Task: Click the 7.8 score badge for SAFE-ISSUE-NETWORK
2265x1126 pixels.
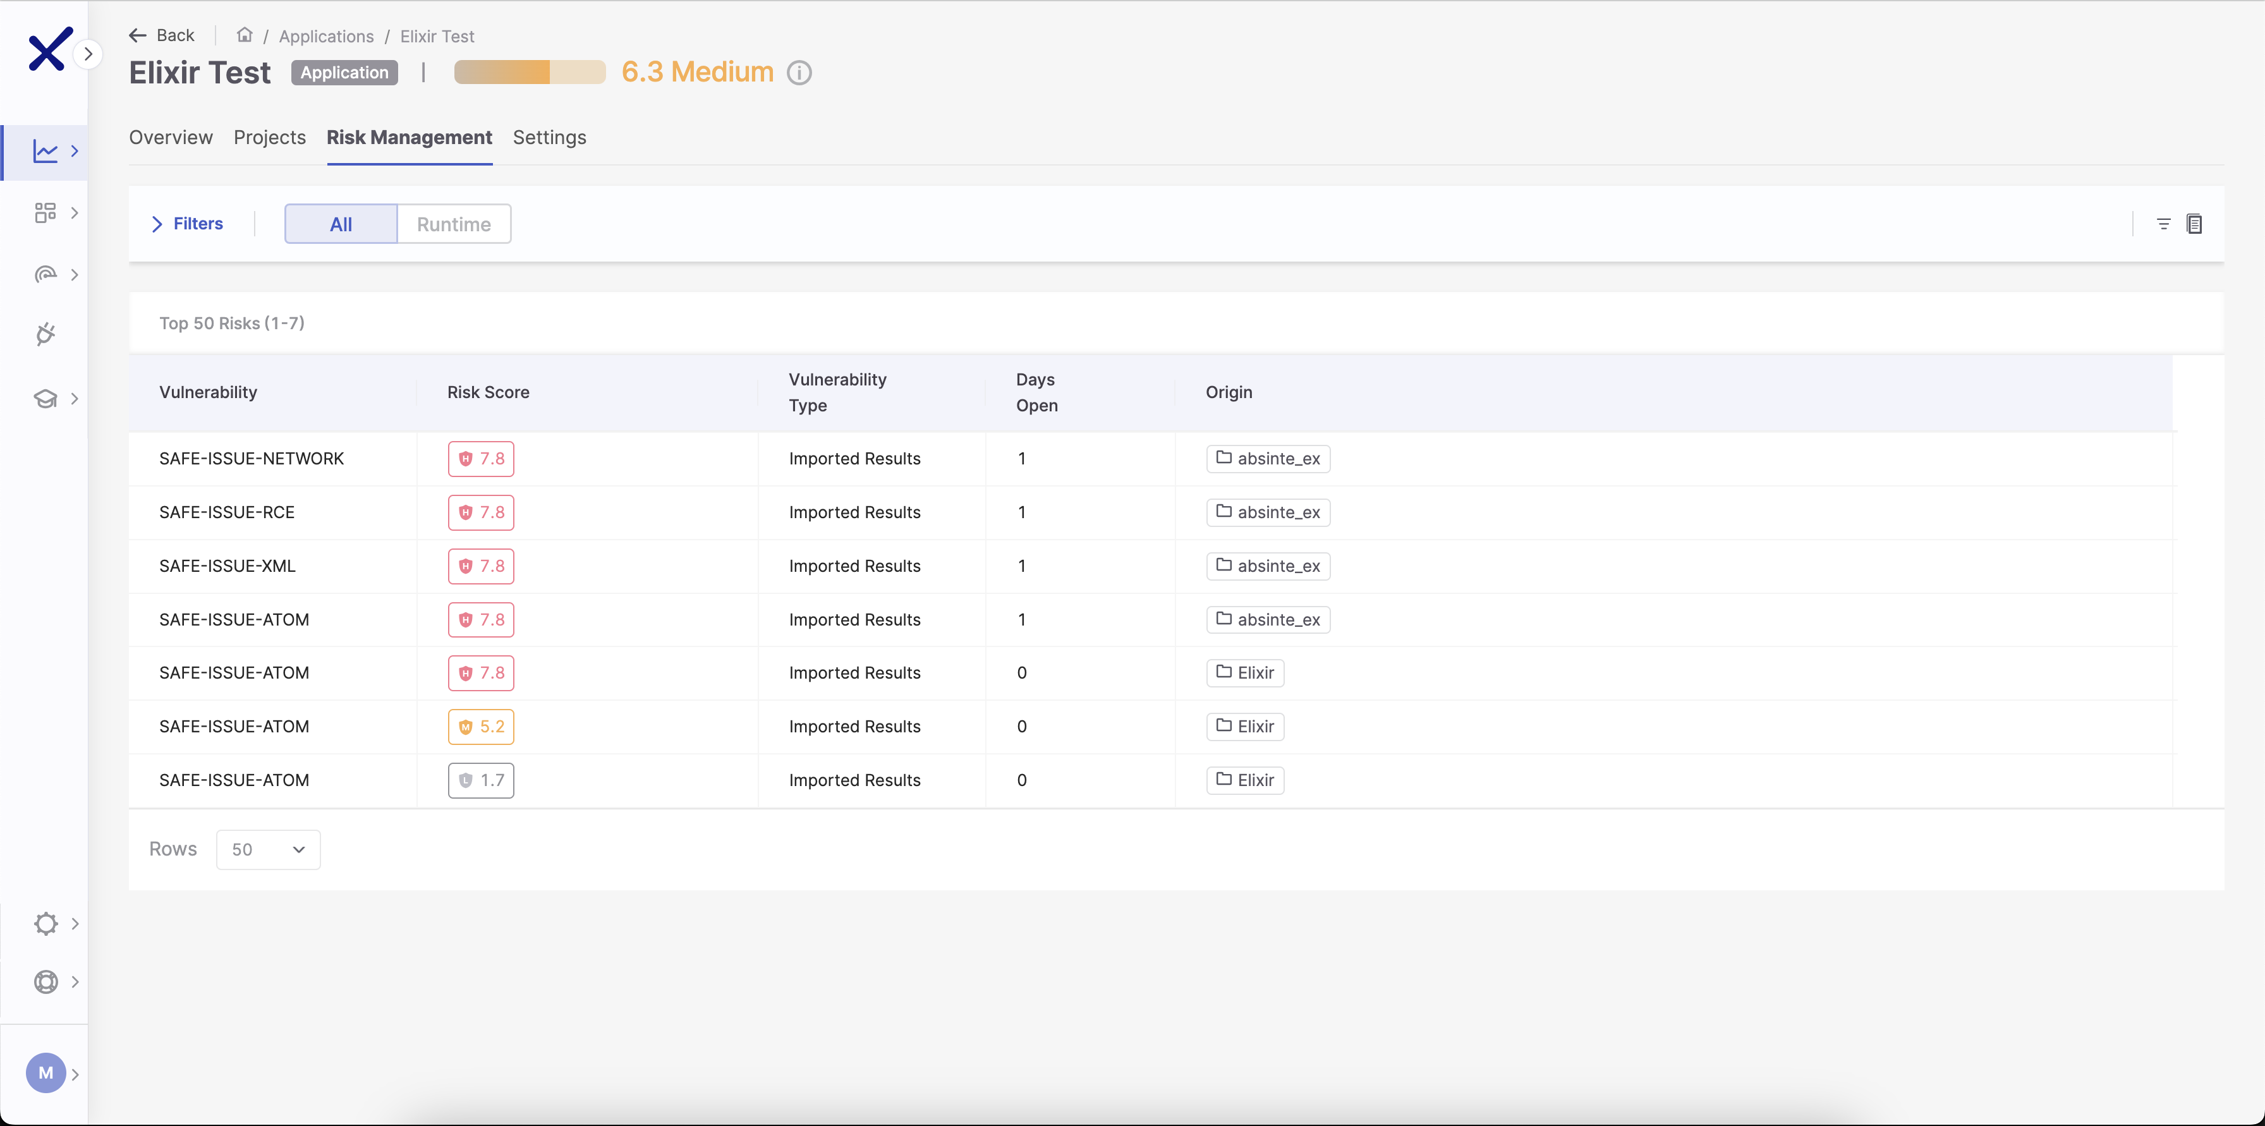Action: click(x=481, y=459)
